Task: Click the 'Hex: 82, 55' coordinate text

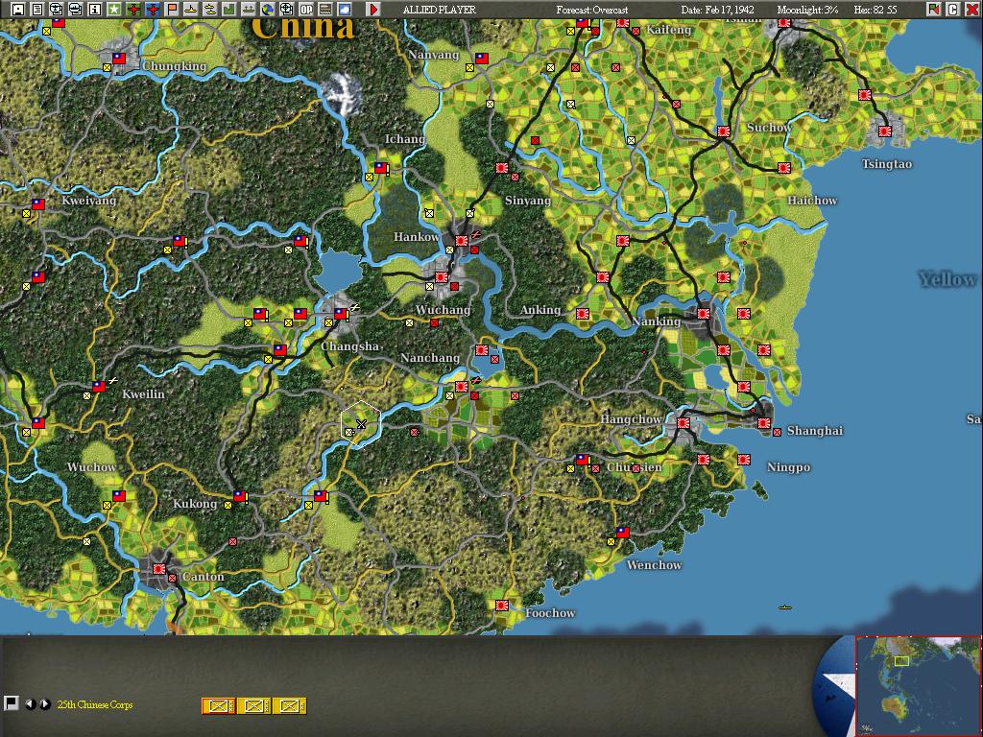Action: tap(875, 10)
